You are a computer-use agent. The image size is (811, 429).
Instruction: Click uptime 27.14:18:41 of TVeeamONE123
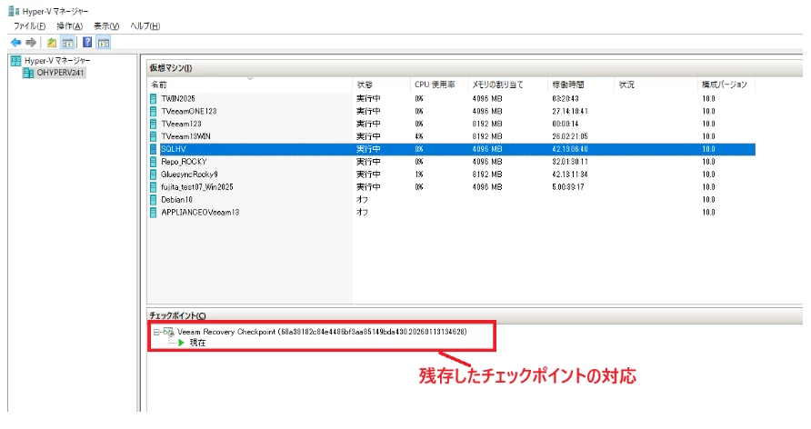coord(570,111)
